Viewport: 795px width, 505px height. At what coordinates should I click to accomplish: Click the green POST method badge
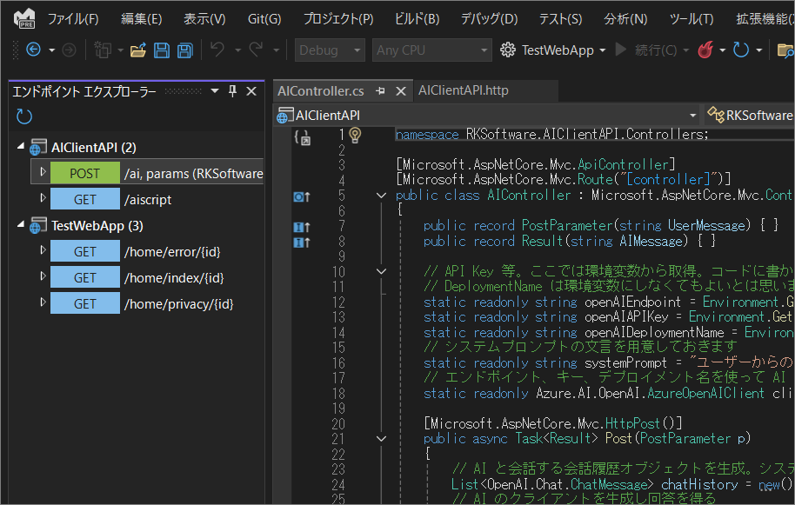tap(85, 173)
